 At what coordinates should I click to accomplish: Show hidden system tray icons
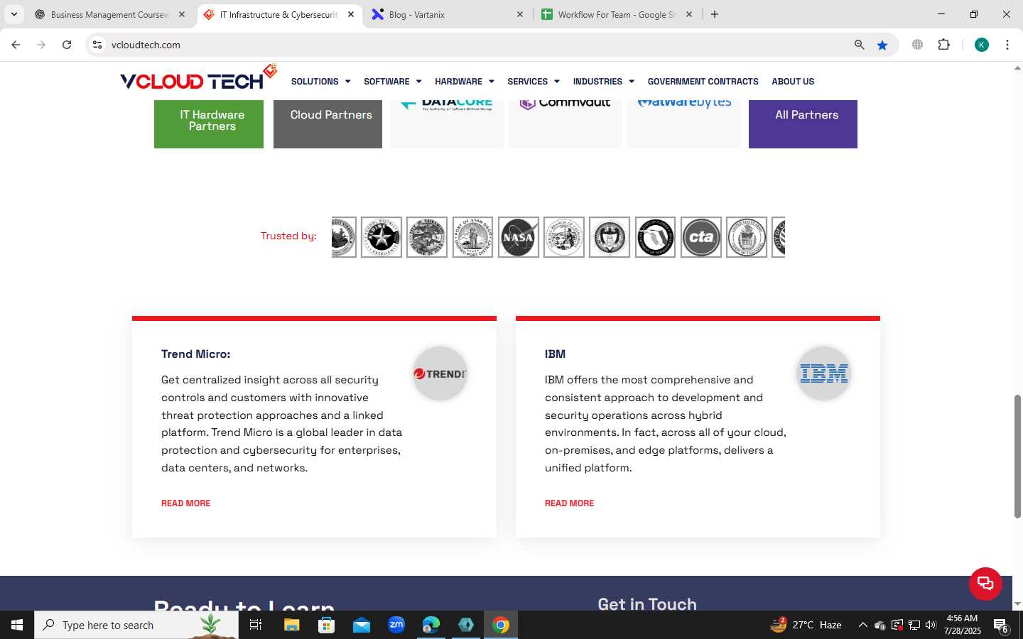(862, 625)
